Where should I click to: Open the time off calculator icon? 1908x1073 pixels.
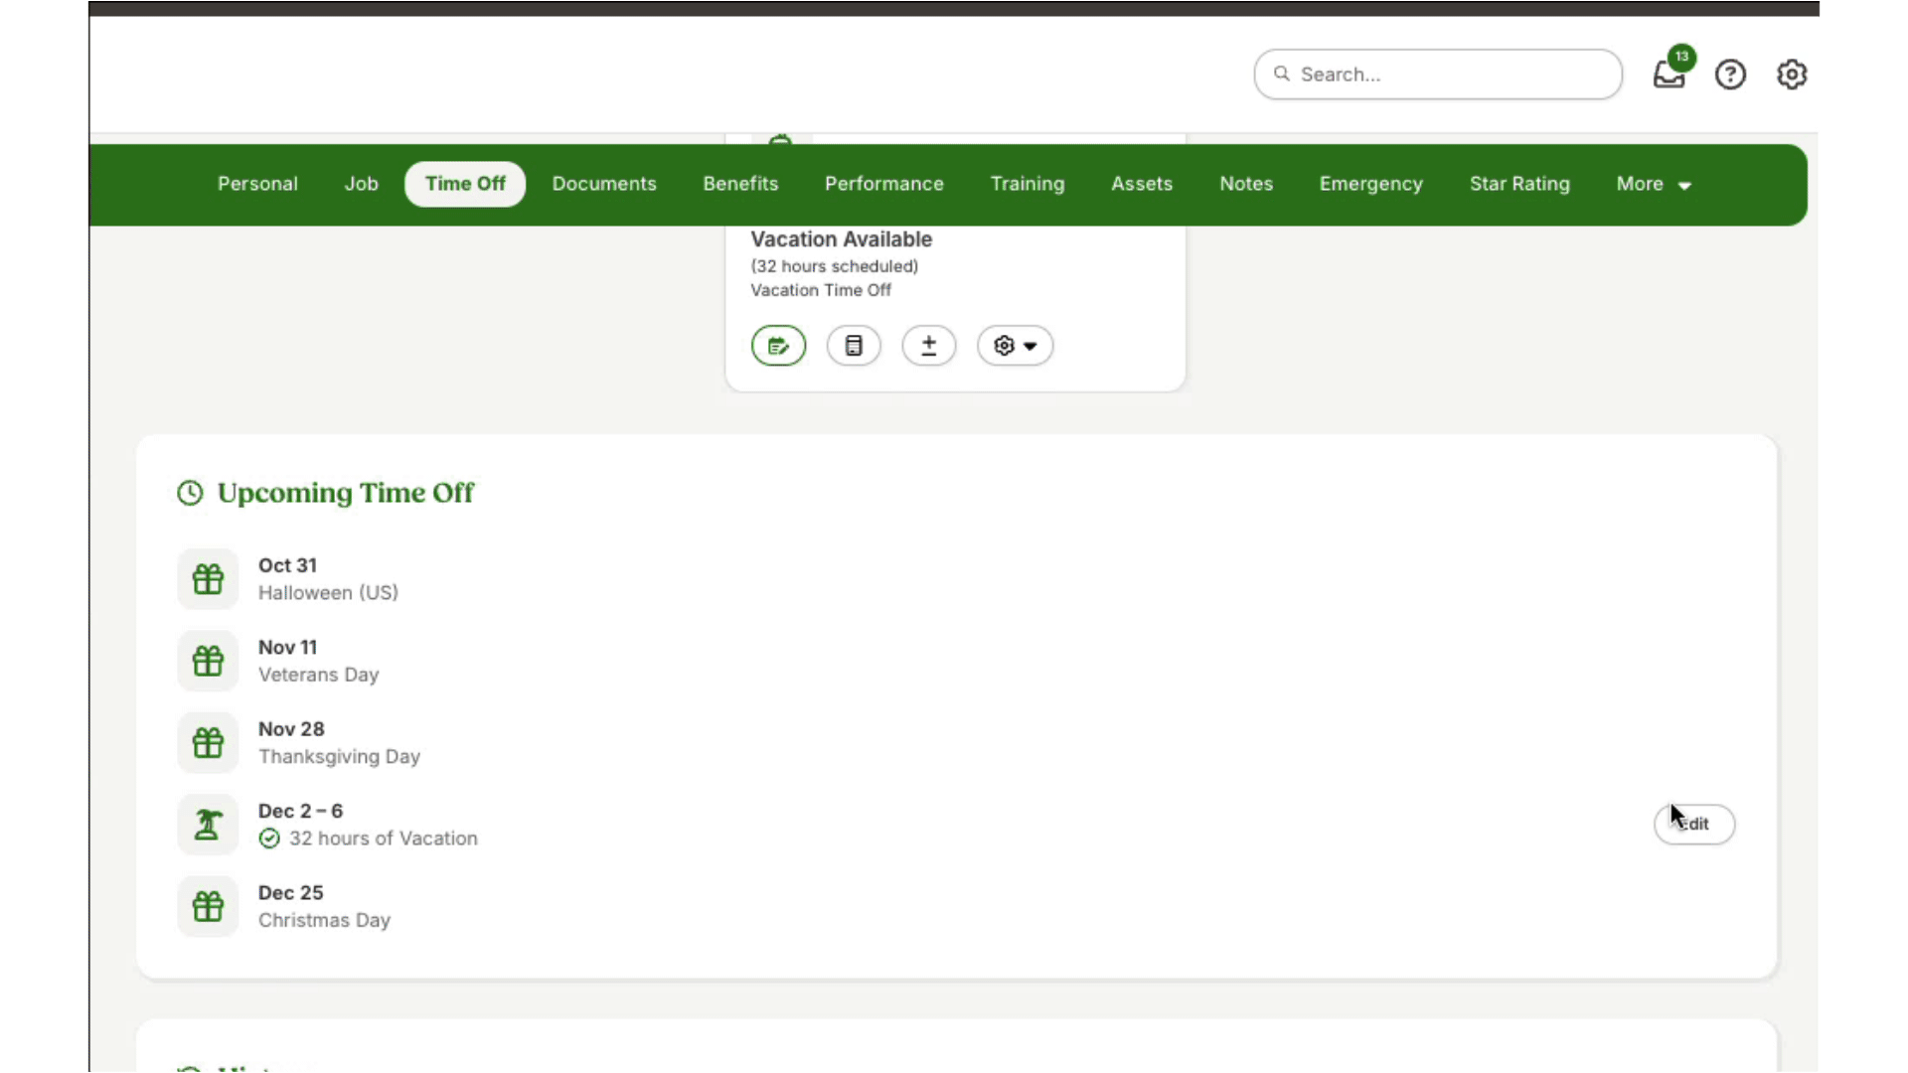point(854,346)
